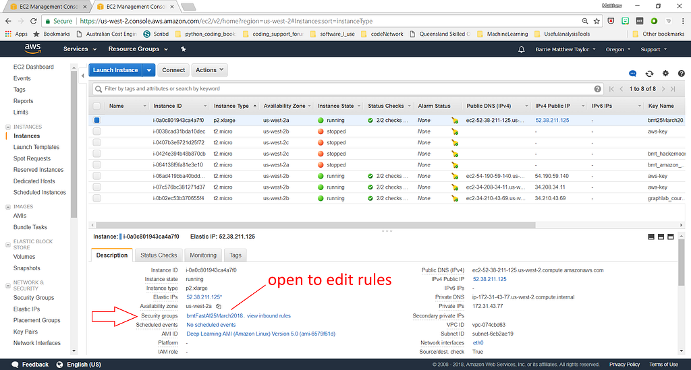Open the help question mark icon near gear
Image resolution: width=691 pixels, height=370 pixels.
point(682,73)
